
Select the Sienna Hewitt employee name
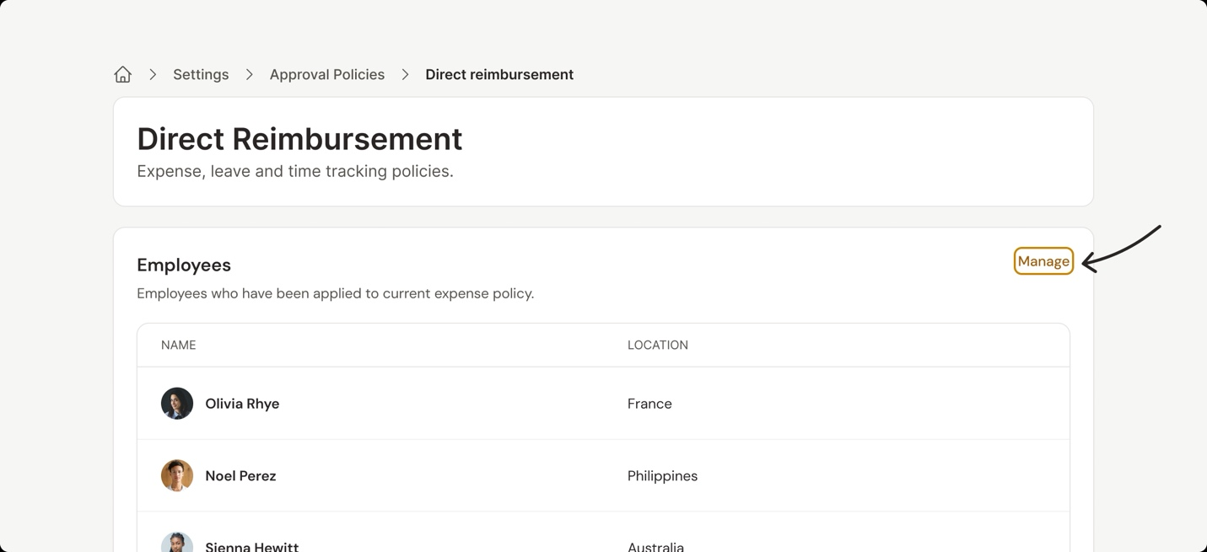click(x=251, y=546)
